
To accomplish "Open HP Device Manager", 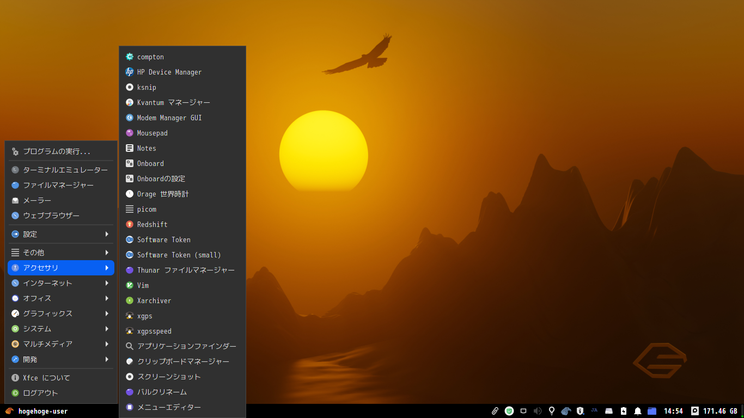I will tap(182, 72).
